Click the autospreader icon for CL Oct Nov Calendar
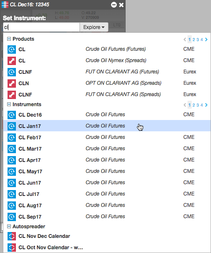The height and width of the screenshot is (253, 211). click(x=12, y=248)
